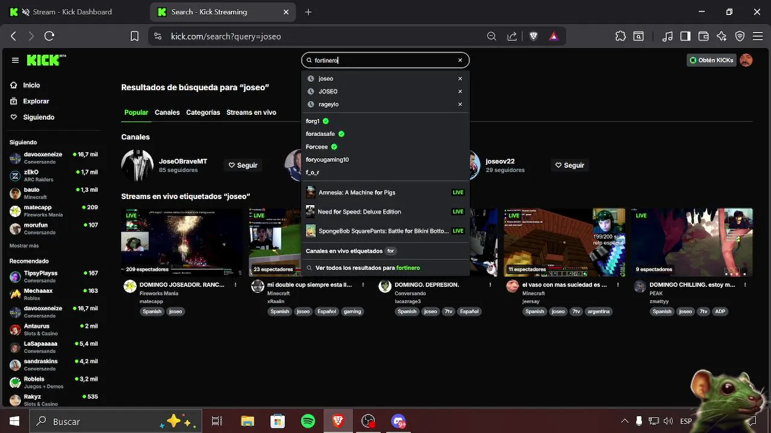Open options for DOMINGO. DEPRESION stream
Screen dimensions: 771x433
click(490, 285)
